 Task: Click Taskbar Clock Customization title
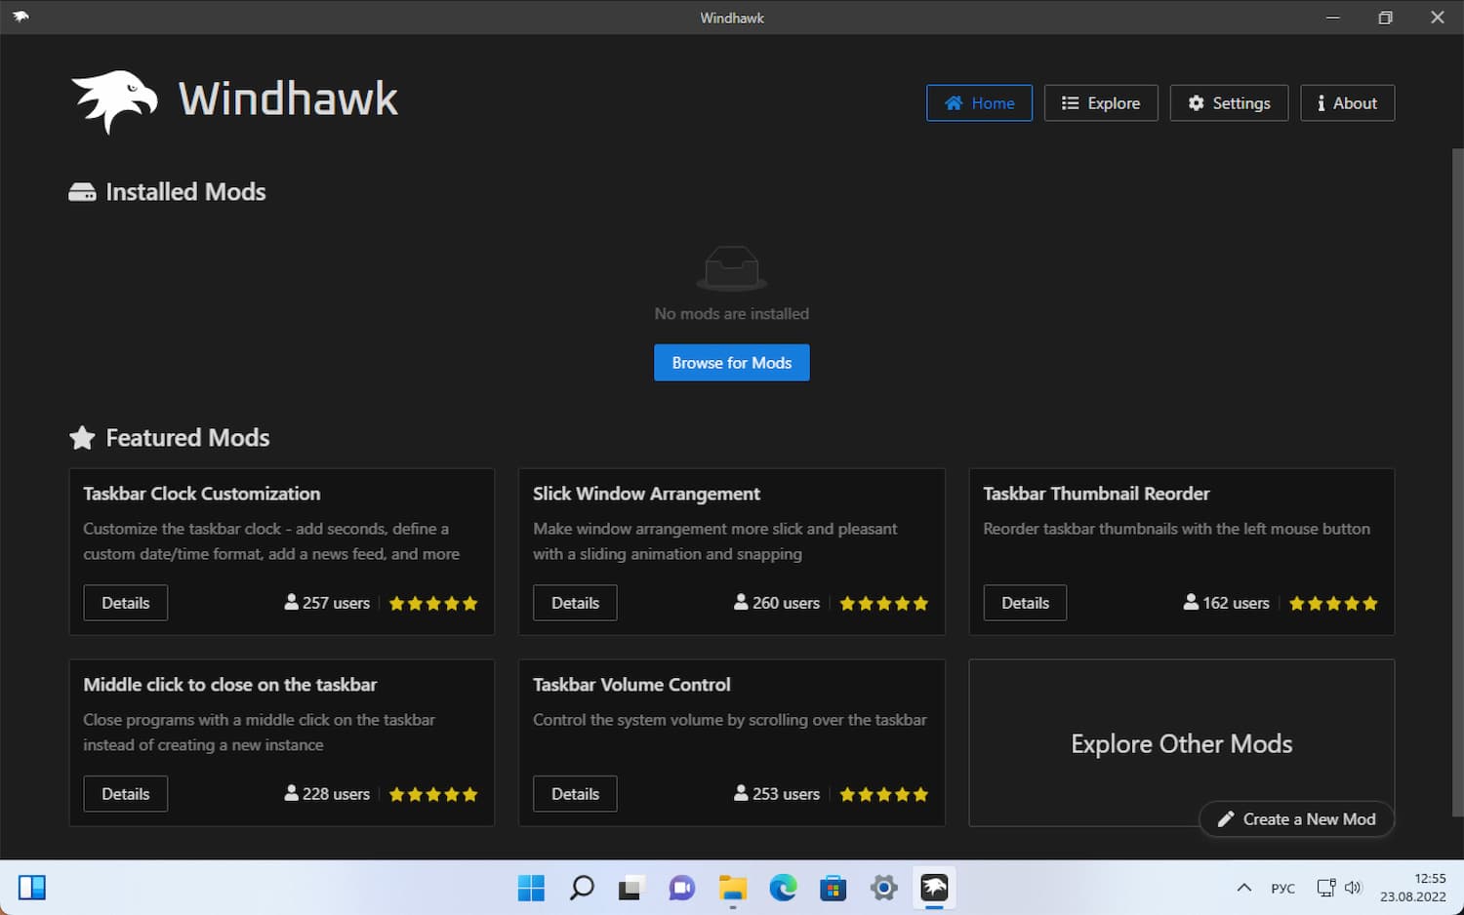point(202,494)
